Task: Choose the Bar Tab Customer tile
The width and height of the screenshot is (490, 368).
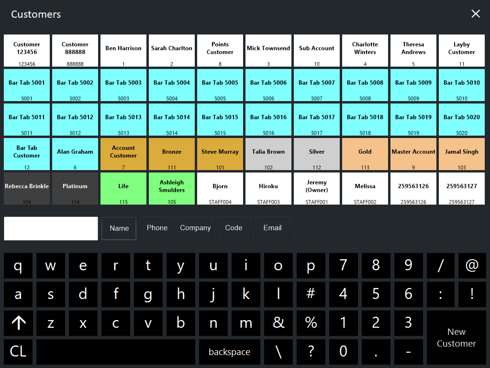Action: click(27, 154)
